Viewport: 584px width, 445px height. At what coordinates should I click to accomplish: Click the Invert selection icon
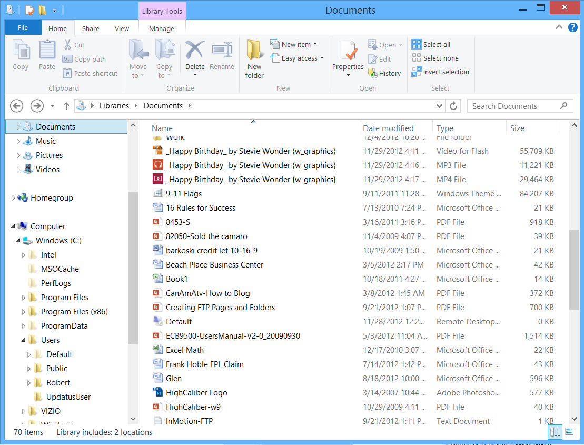(417, 72)
